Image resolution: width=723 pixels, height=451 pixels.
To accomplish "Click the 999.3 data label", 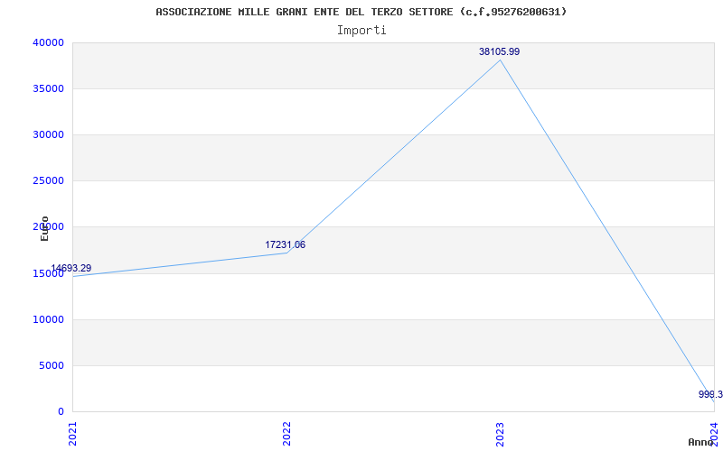I will pyautogui.click(x=710, y=394).
